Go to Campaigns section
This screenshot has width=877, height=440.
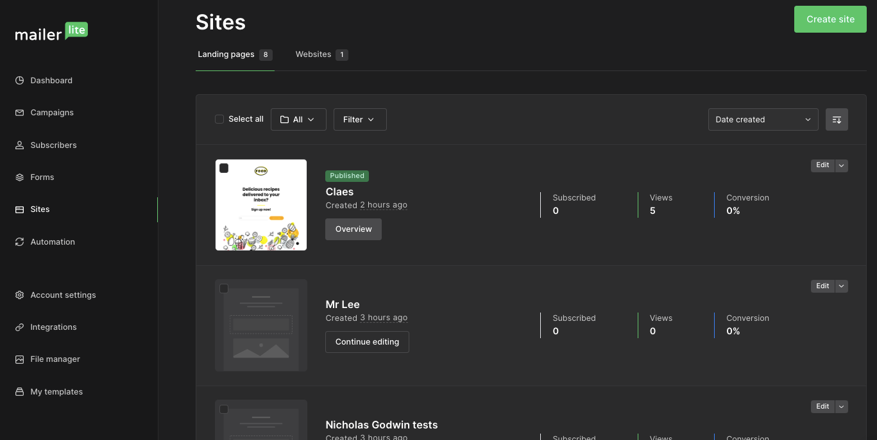pyautogui.click(x=52, y=112)
